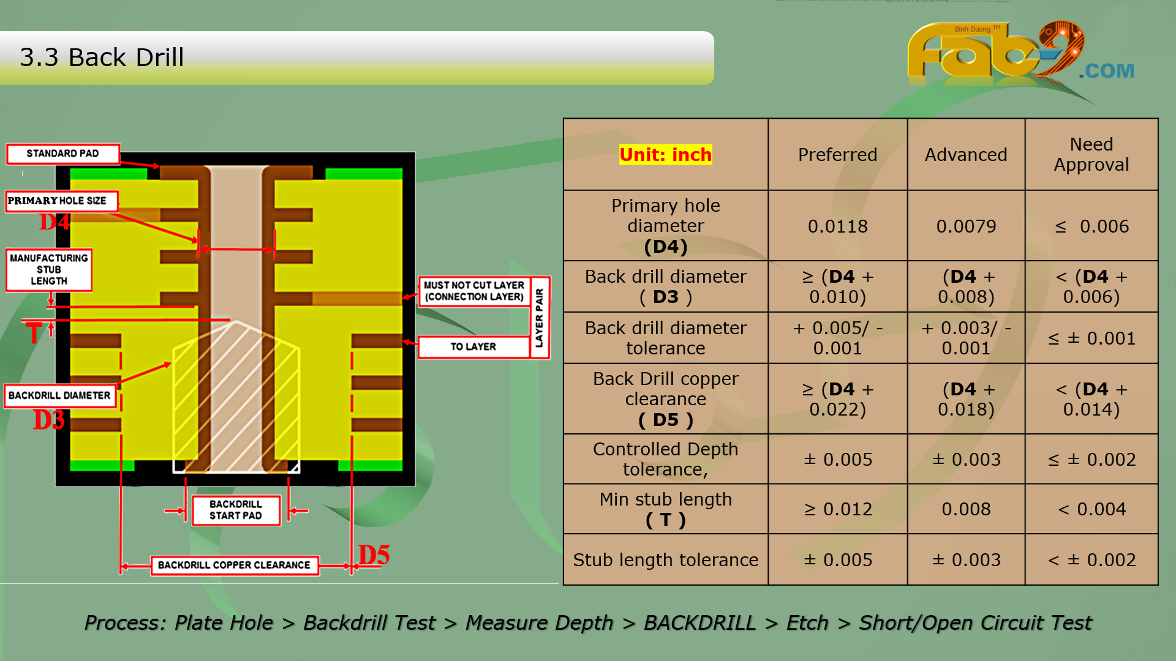Select the MANUFACTURING STUB LENGTH label
The width and height of the screenshot is (1176, 661).
pyautogui.click(x=49, y=269)
